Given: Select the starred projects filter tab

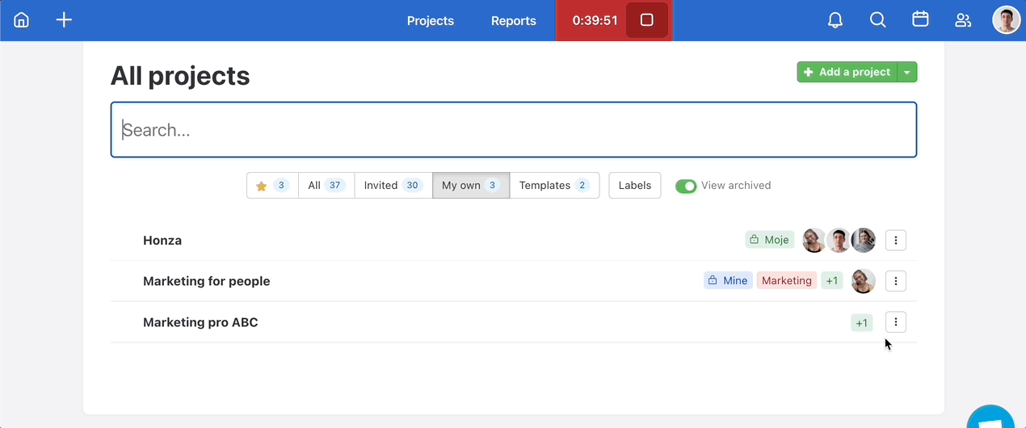Looking at the screenshot, I should click(272, 185).
